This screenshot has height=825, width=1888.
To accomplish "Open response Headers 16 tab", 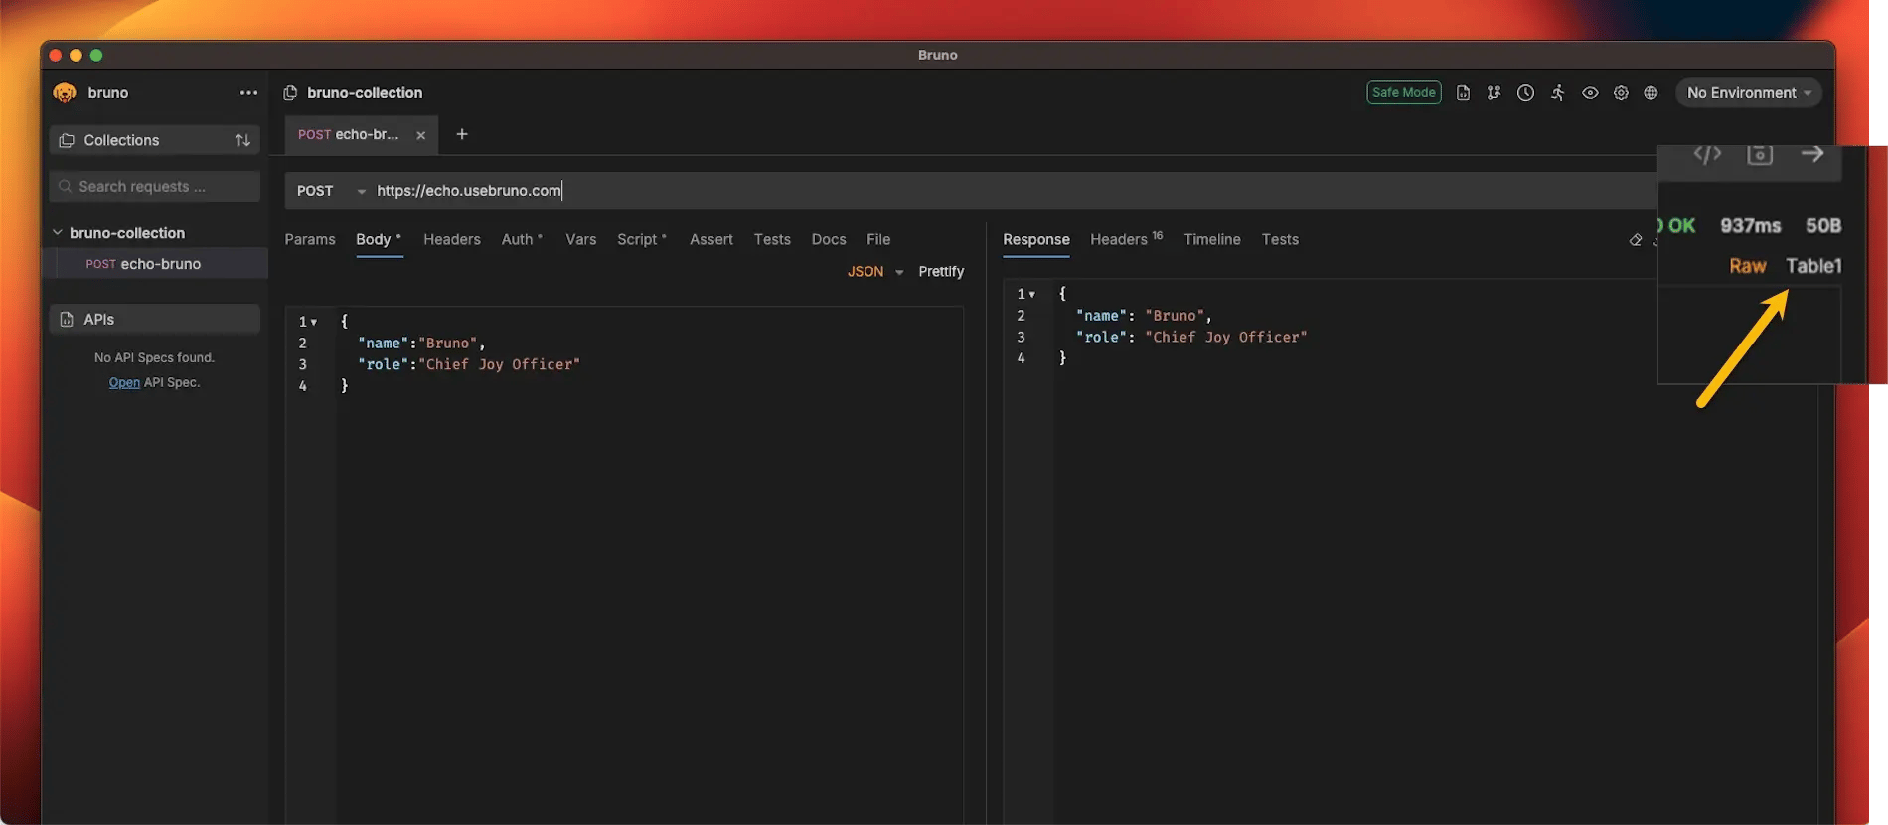I will coord(1126,239).
